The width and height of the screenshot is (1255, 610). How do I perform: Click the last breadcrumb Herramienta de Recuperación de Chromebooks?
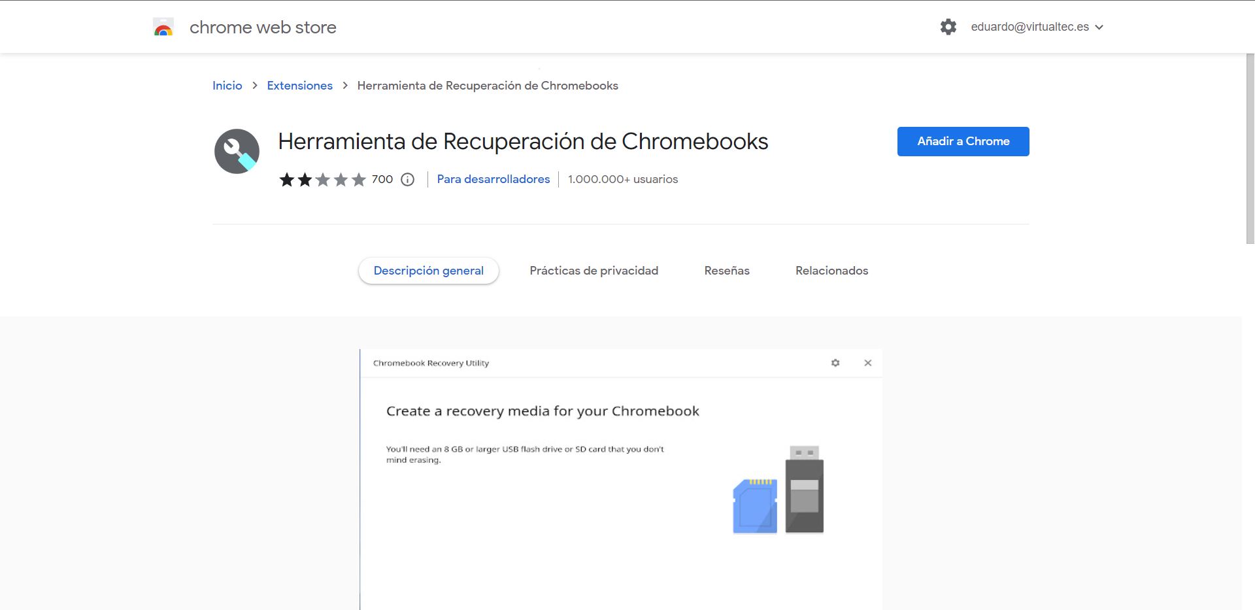tap(488, 86)
